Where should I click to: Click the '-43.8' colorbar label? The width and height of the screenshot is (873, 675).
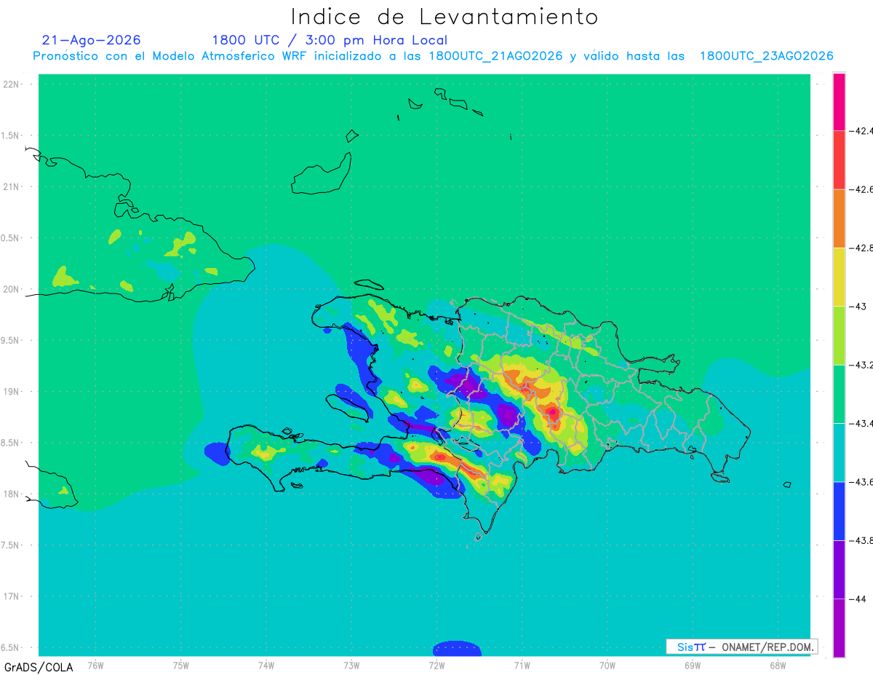(x=861, y=540)
